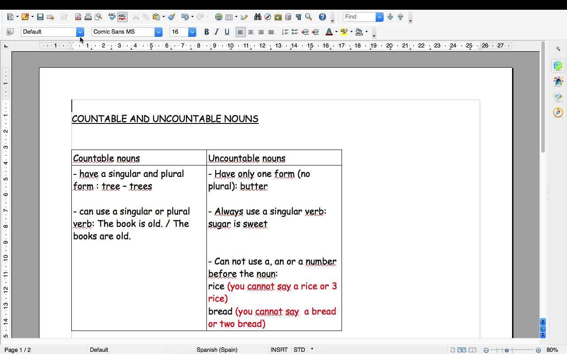The height and width of the screenshot is (354, 567).
Task: Click inside the Find text field
Action: (359, 17)
